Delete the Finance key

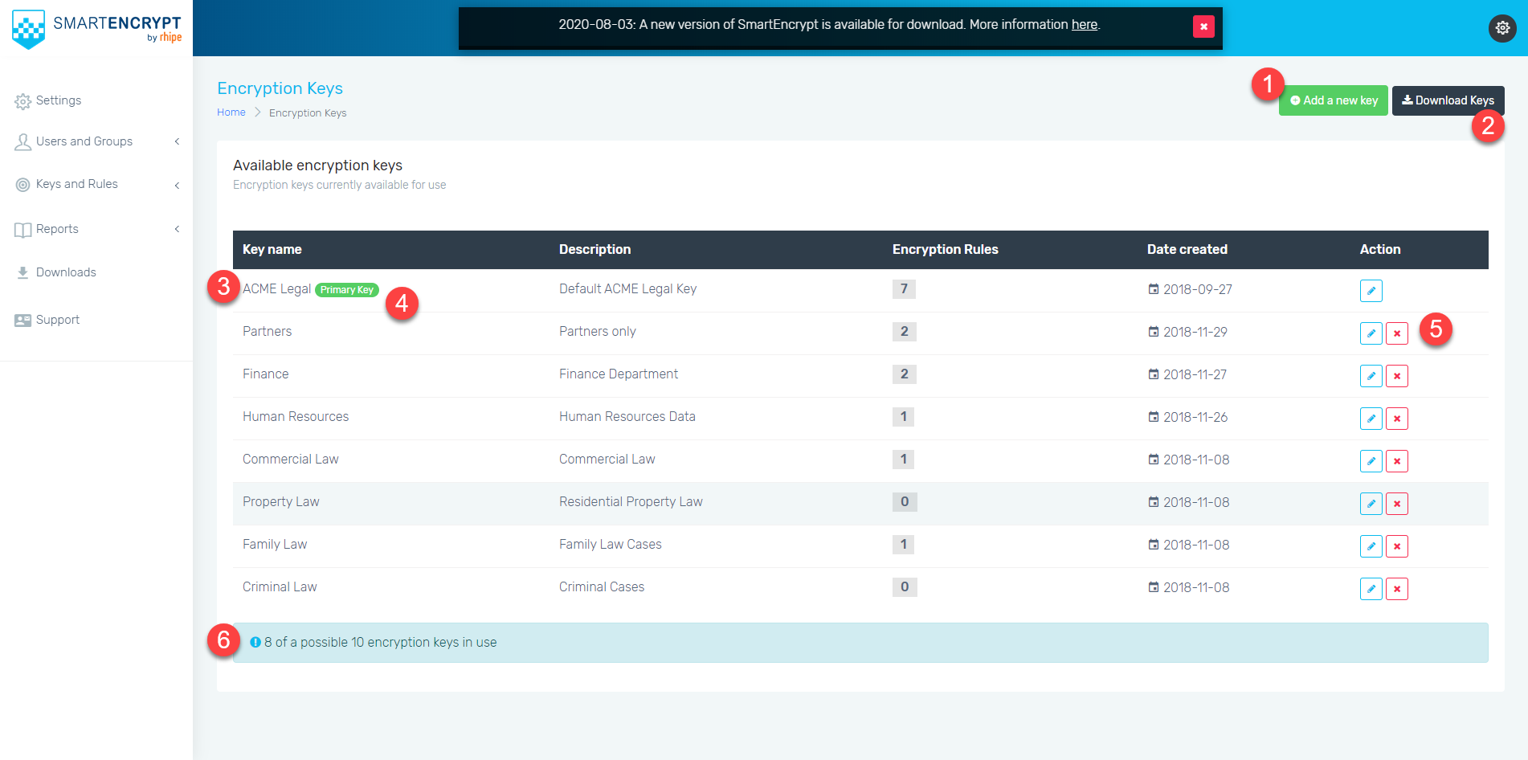click(x=1396, y=376)
